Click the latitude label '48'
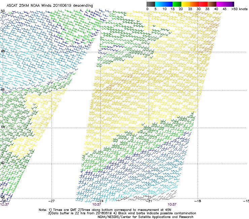The width and height of the screenshot is (249, 219). point(3,51)
